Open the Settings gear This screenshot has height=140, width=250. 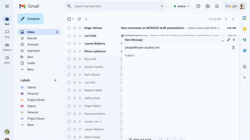pos(207,6)
